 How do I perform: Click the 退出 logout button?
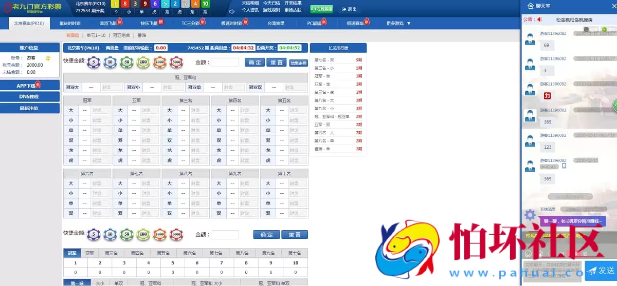click(x=349, y=9)
